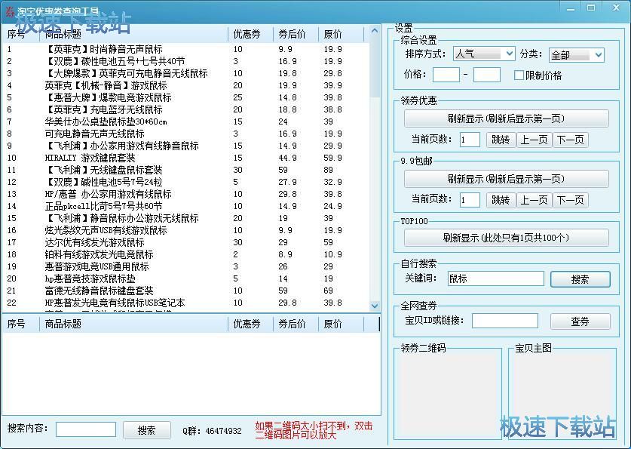631x449 pixels.
Task: Click the 宝贝ID或链接 input field
Action: tap(504, 321)
